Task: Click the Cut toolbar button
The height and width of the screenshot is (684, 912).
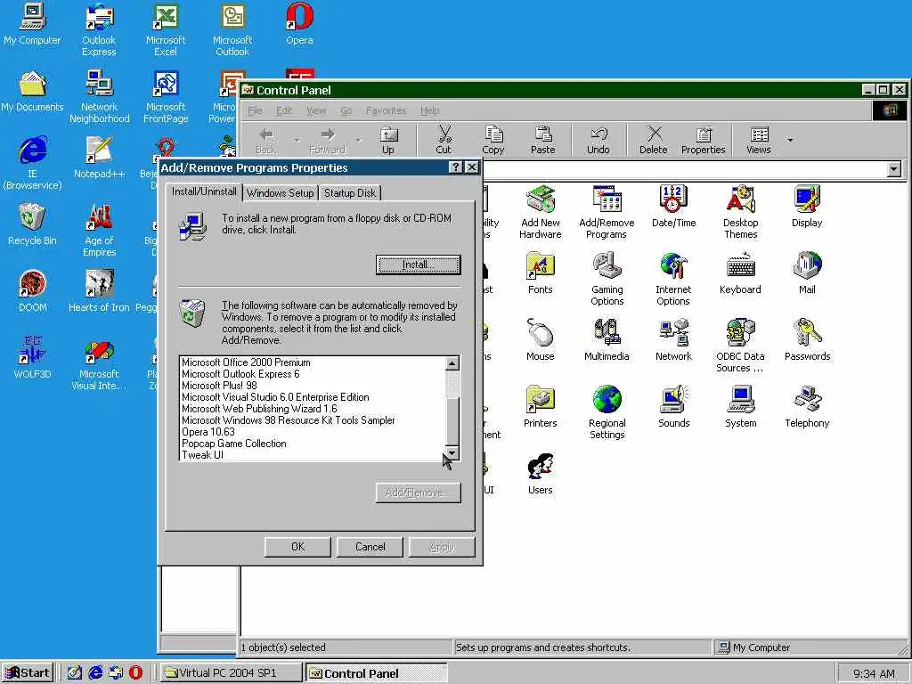Action: [x=444, y=141]
